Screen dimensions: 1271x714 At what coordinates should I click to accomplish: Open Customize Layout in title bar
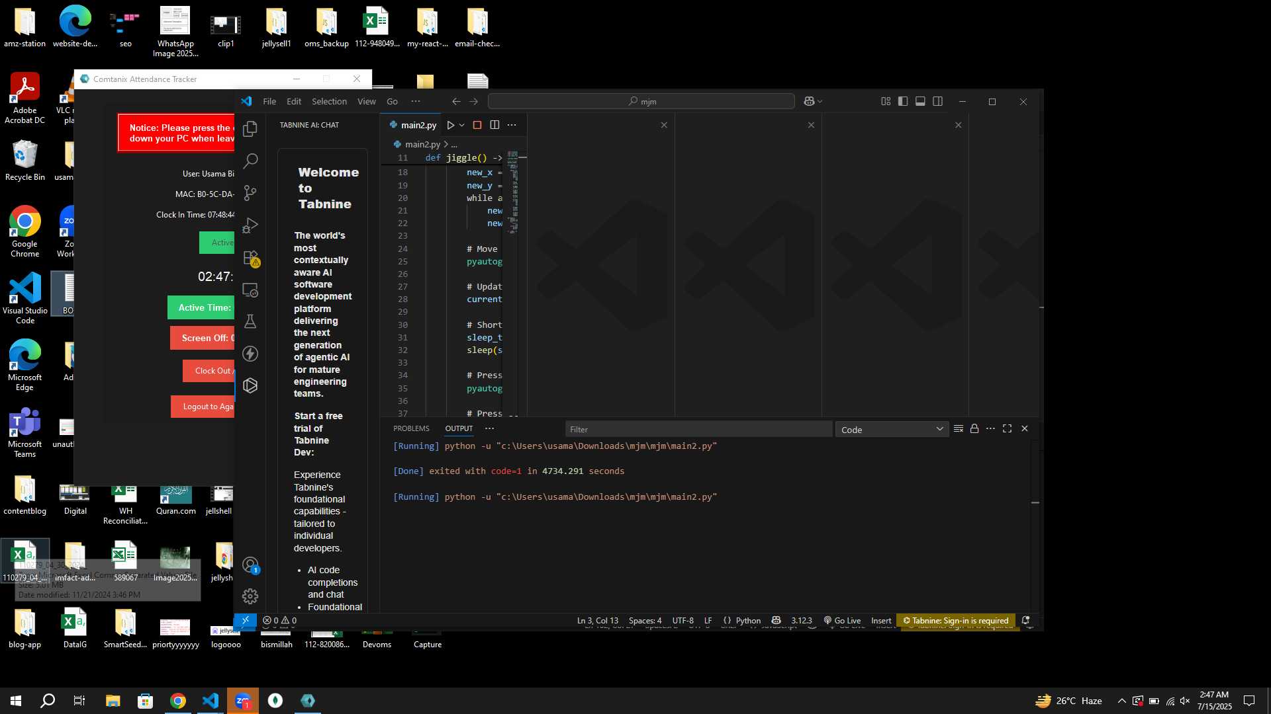point(886,101)
